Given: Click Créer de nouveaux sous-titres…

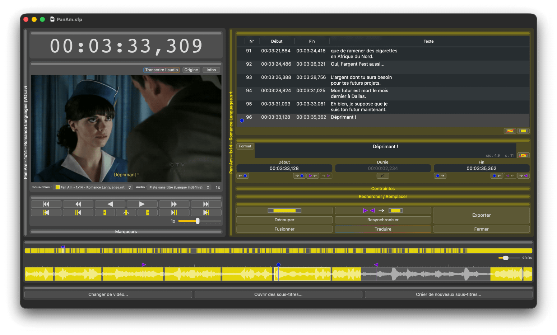Looking at the screenshot, I should tap(449, 294).
